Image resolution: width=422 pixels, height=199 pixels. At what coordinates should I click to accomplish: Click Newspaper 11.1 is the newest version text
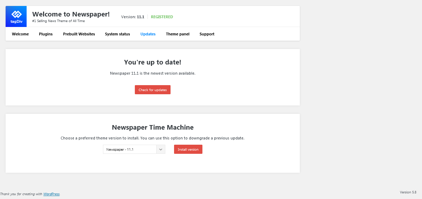click(153, 74)
